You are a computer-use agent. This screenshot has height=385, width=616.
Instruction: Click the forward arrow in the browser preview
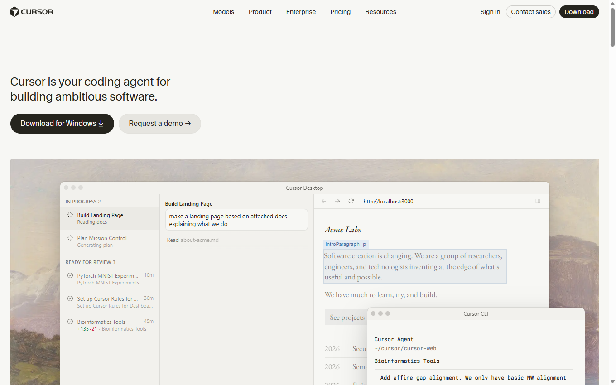(337, 201)
